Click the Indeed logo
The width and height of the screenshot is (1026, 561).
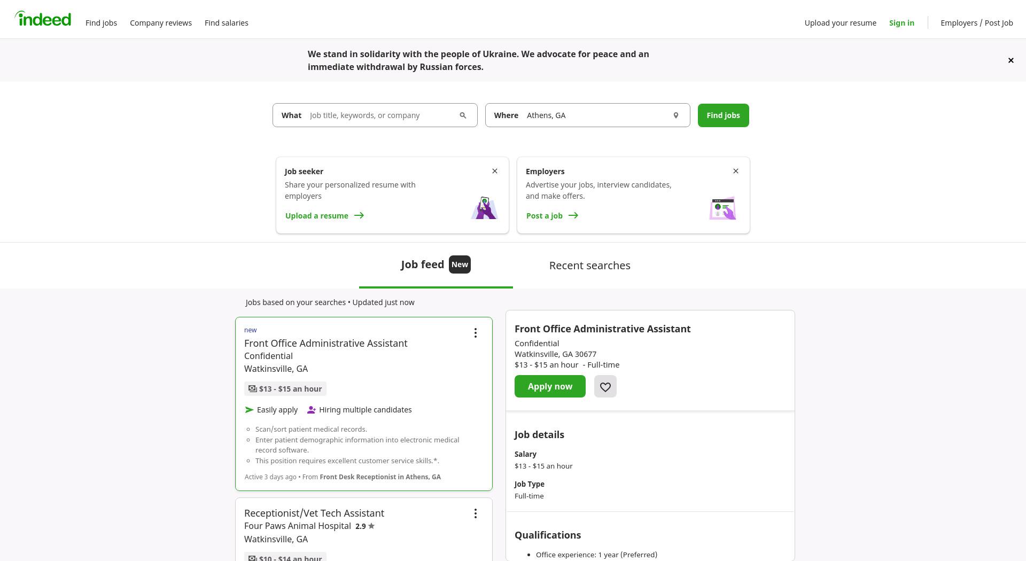[x=43, y=19]
